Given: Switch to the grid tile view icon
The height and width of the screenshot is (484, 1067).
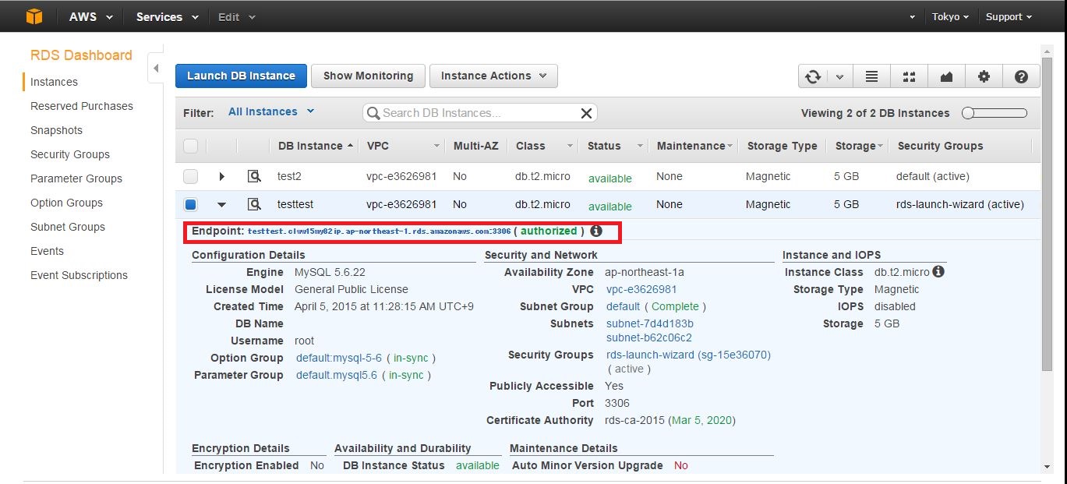Looking at the screenshot, I should (909, 76).
